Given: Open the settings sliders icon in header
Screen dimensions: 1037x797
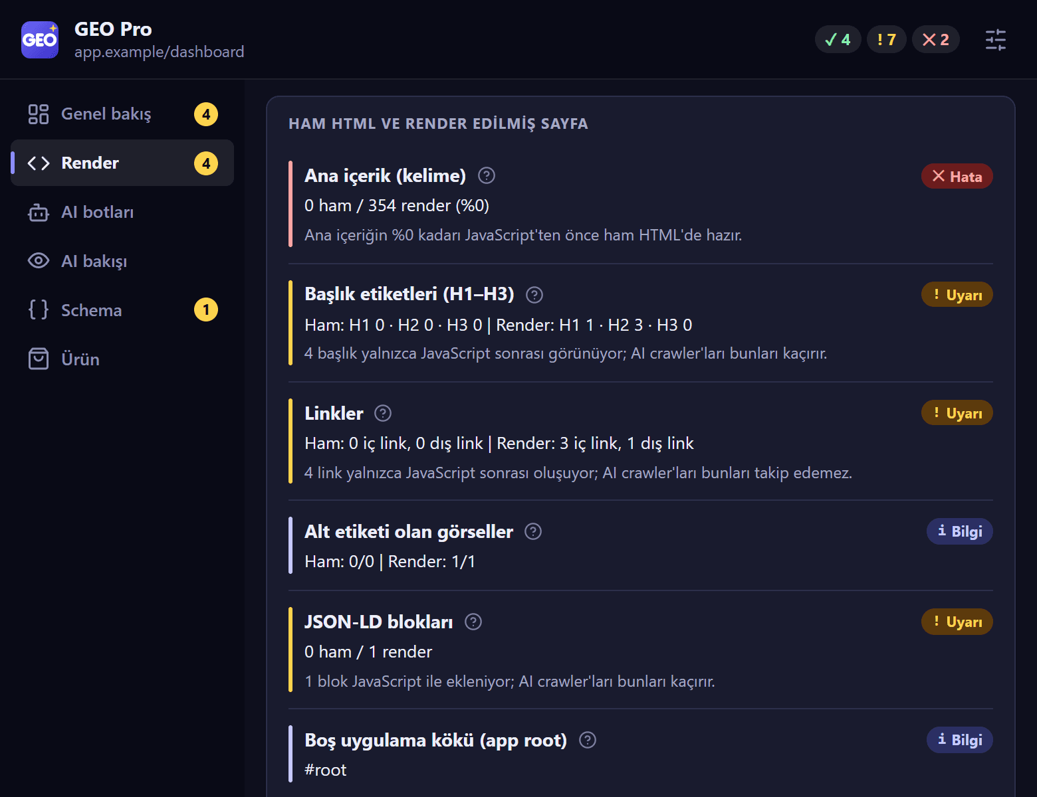Looking at the screenshot, I should 995,40.
